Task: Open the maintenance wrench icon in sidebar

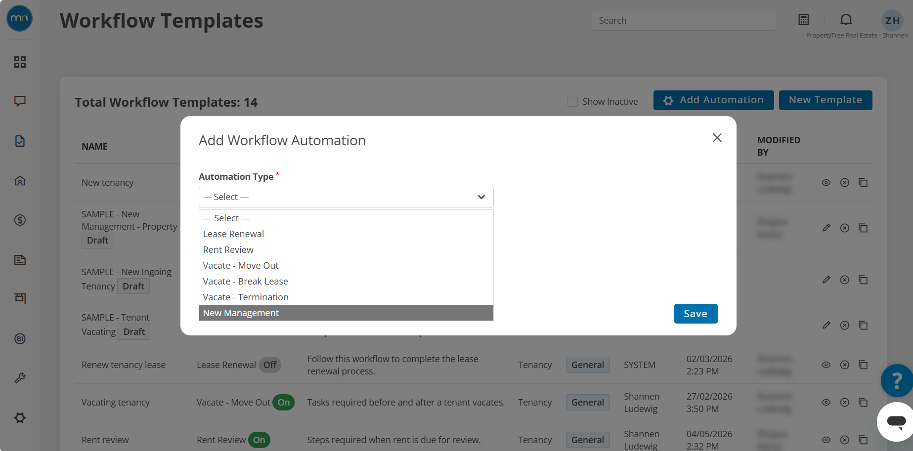Action: click(x=20, y=378)
